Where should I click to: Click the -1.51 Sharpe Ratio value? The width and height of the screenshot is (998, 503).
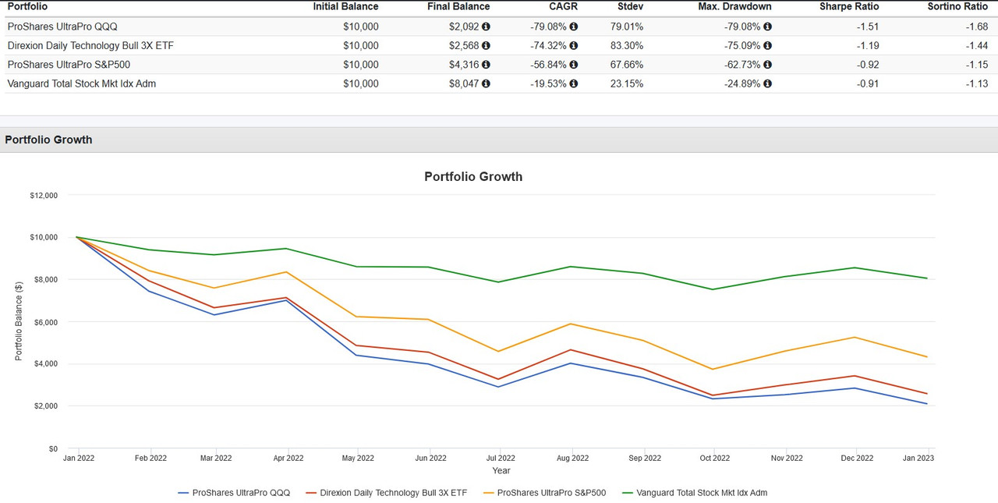866,27
